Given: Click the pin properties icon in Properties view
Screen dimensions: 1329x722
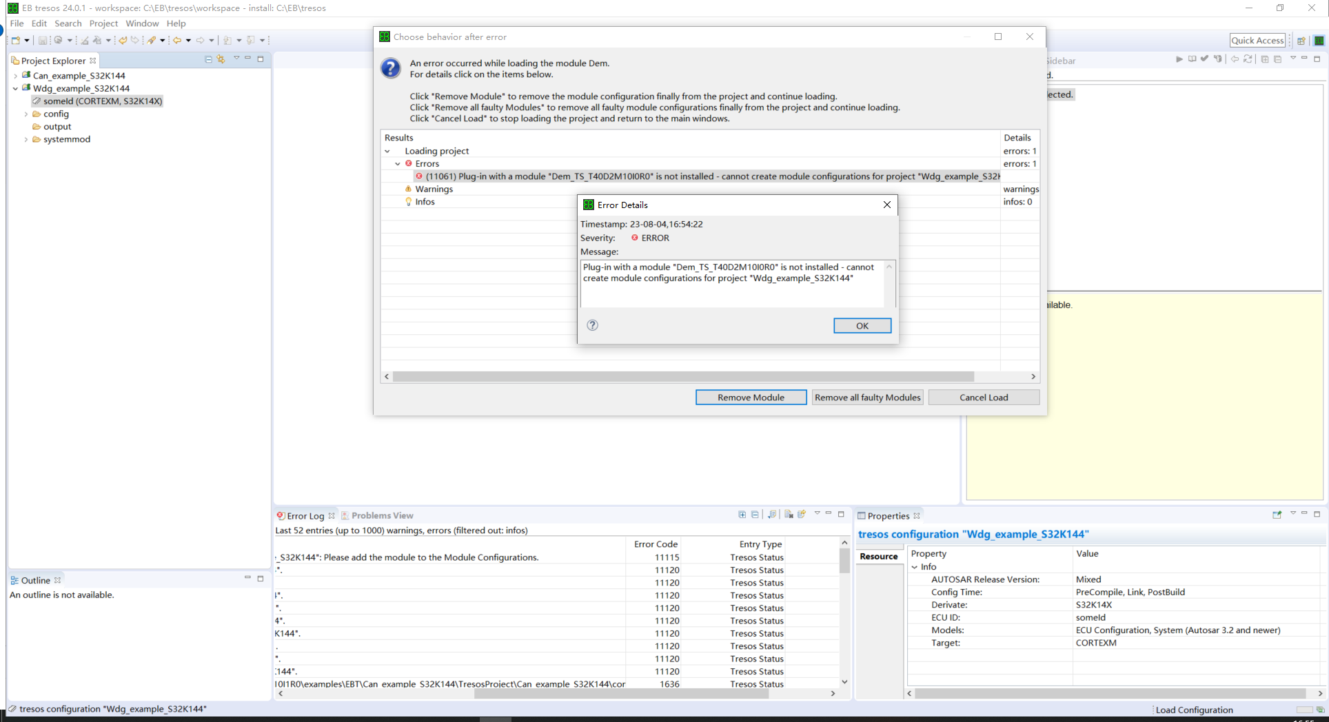Looking at the screenshot, I should (1277, 515).
